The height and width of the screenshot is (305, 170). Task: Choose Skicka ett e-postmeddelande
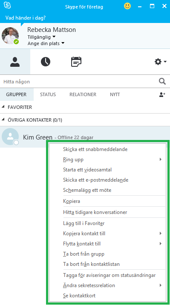[107, 180]
